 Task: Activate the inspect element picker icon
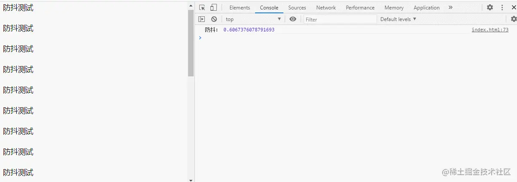(202, 7)
